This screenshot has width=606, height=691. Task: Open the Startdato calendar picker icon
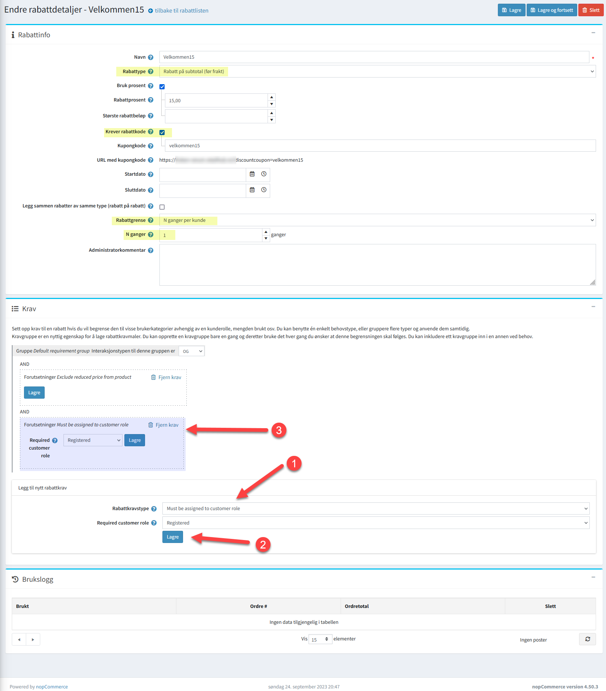point(252,174)
